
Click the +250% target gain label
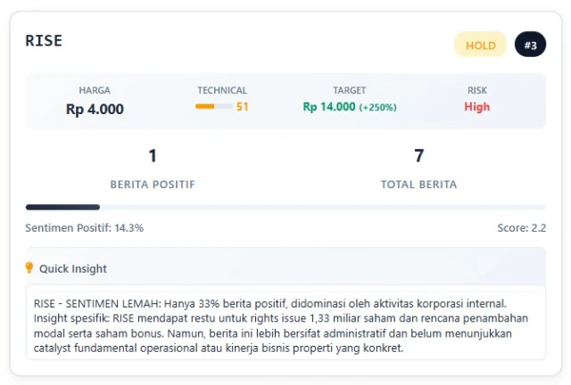(x=377, y=107)
